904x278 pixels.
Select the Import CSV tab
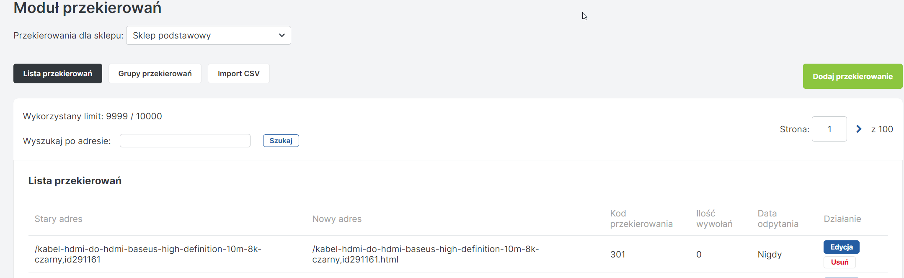[x=239, y=74]
